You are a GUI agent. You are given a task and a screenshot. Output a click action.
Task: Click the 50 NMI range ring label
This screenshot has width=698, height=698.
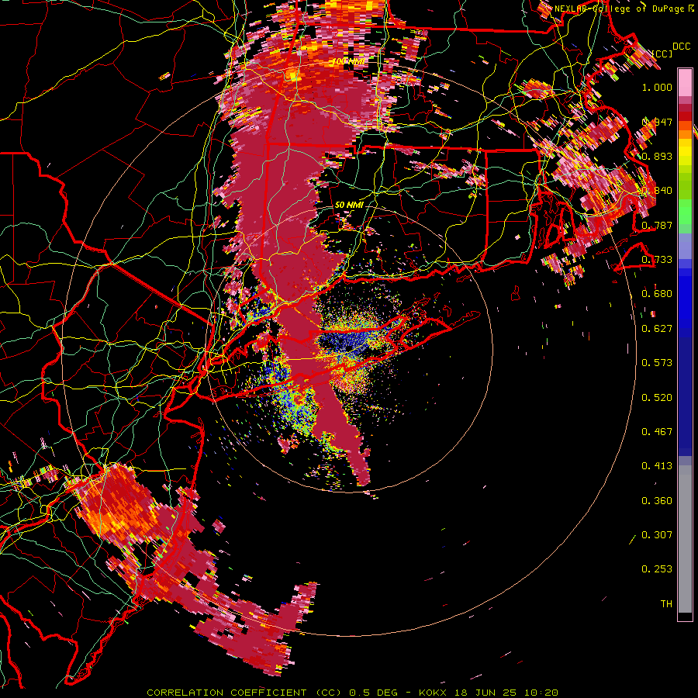(x=349, y=205)
